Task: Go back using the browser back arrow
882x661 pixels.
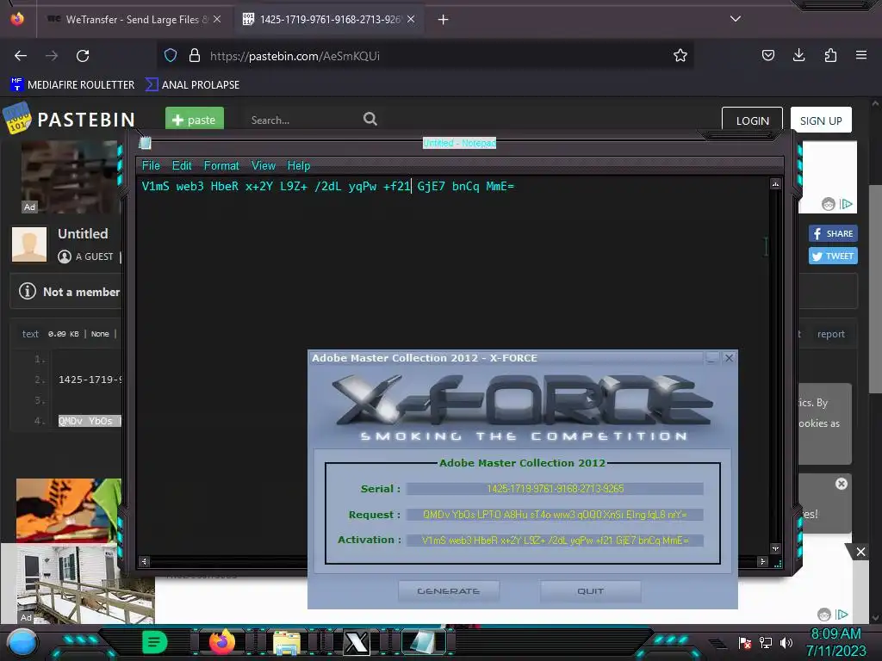Action: point(21,56)
